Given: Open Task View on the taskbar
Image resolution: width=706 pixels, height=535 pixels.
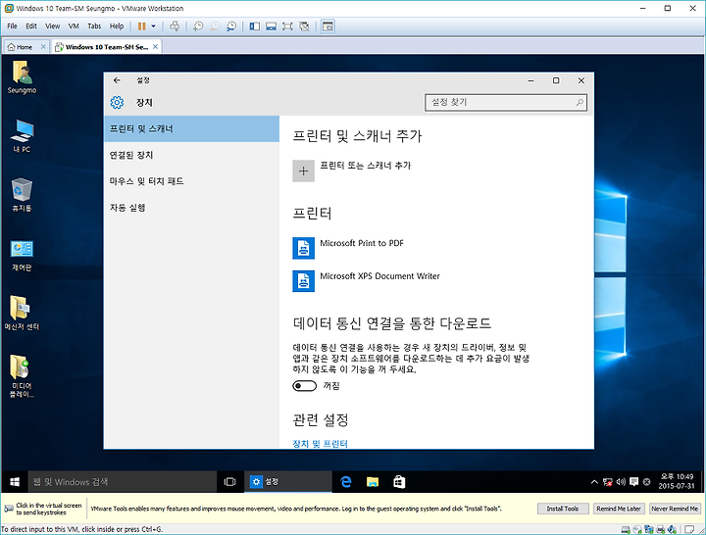Looking at the screenshot, I should pos(229,482).
